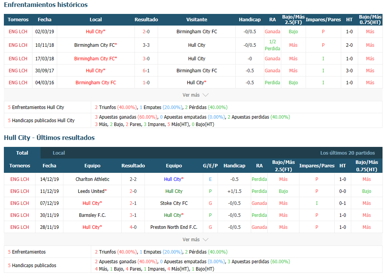This screenshot has height=276, width=386.
Task: Click ENG LCH in the 14/12/19 row
Action: click(20, 179)
